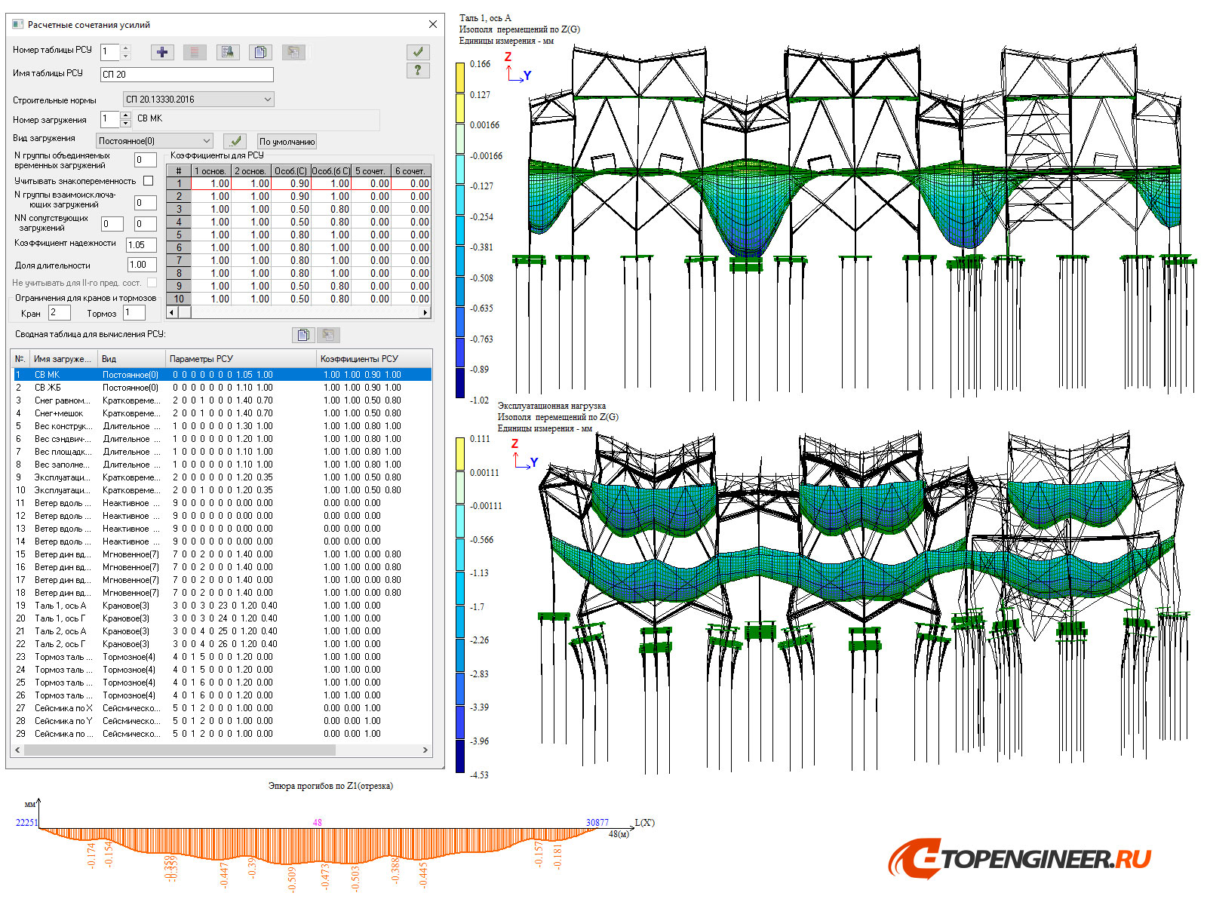Click coefficients grid right scroll arrow
This screenshot has width=1207, height=905.
pyautogui.click(x=425, y=312)
